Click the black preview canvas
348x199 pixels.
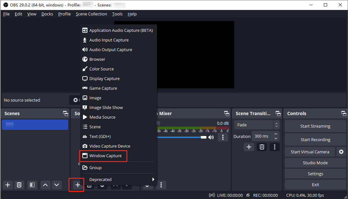coord(195,55)
